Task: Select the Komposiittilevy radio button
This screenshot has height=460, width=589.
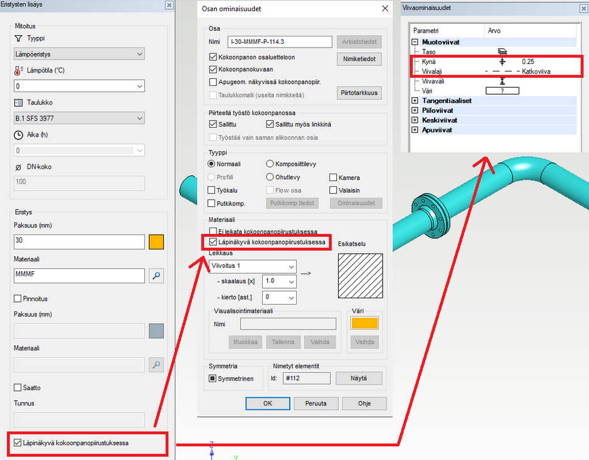Action: pyautogui.click(x=270, y=164)
